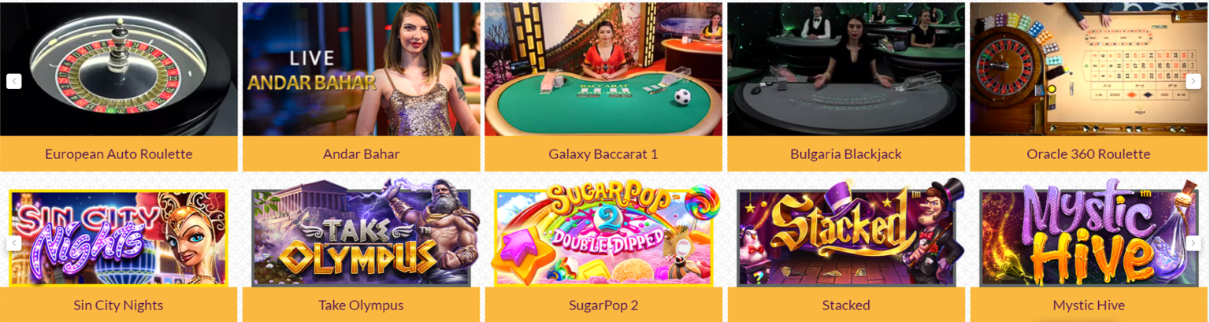Select the Take Olympus slot artwork

361,238
